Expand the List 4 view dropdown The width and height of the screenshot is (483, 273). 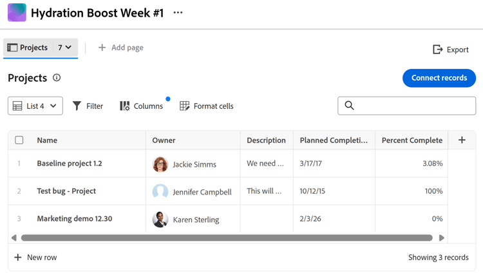35,106
